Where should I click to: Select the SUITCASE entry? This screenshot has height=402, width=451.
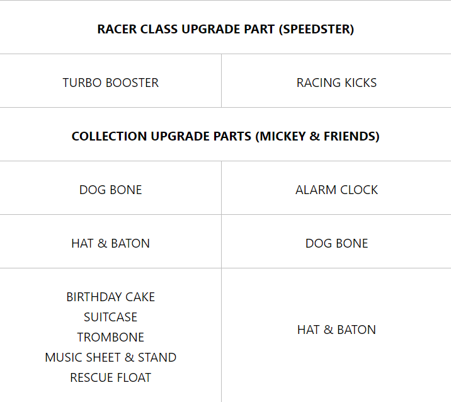[x=111, y=317]
